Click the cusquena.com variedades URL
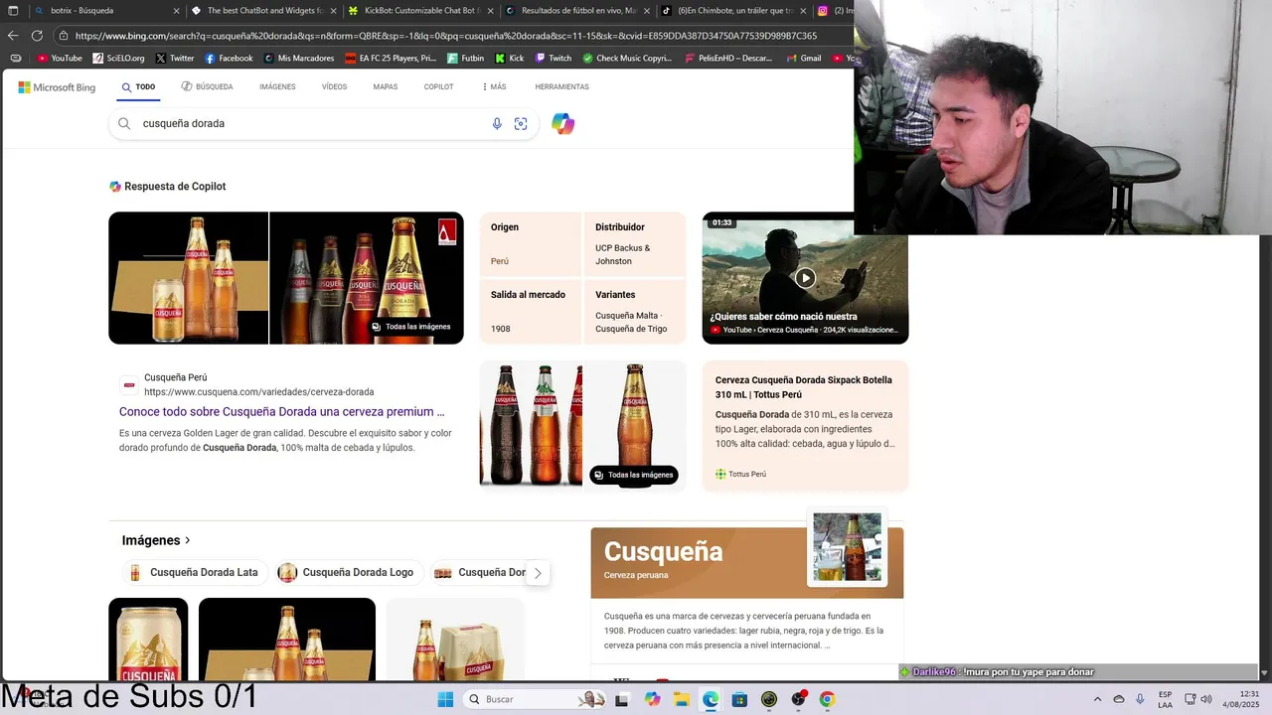The width and height of the screenshot is (1272, 715). tap(259, 392)
